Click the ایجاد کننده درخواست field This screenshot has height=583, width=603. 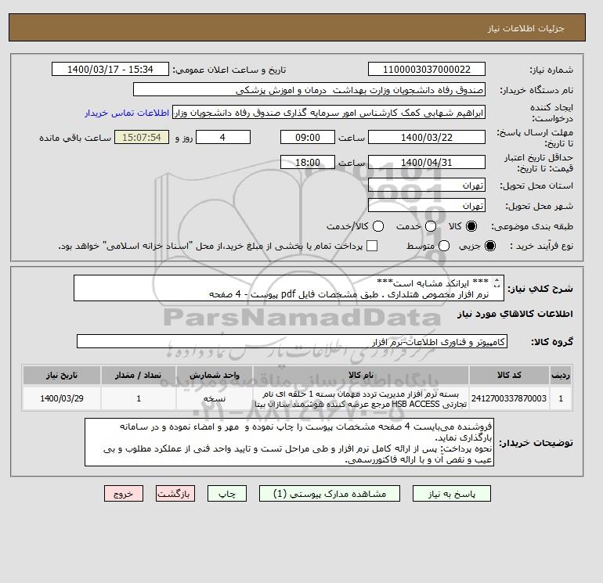(329, 113)
